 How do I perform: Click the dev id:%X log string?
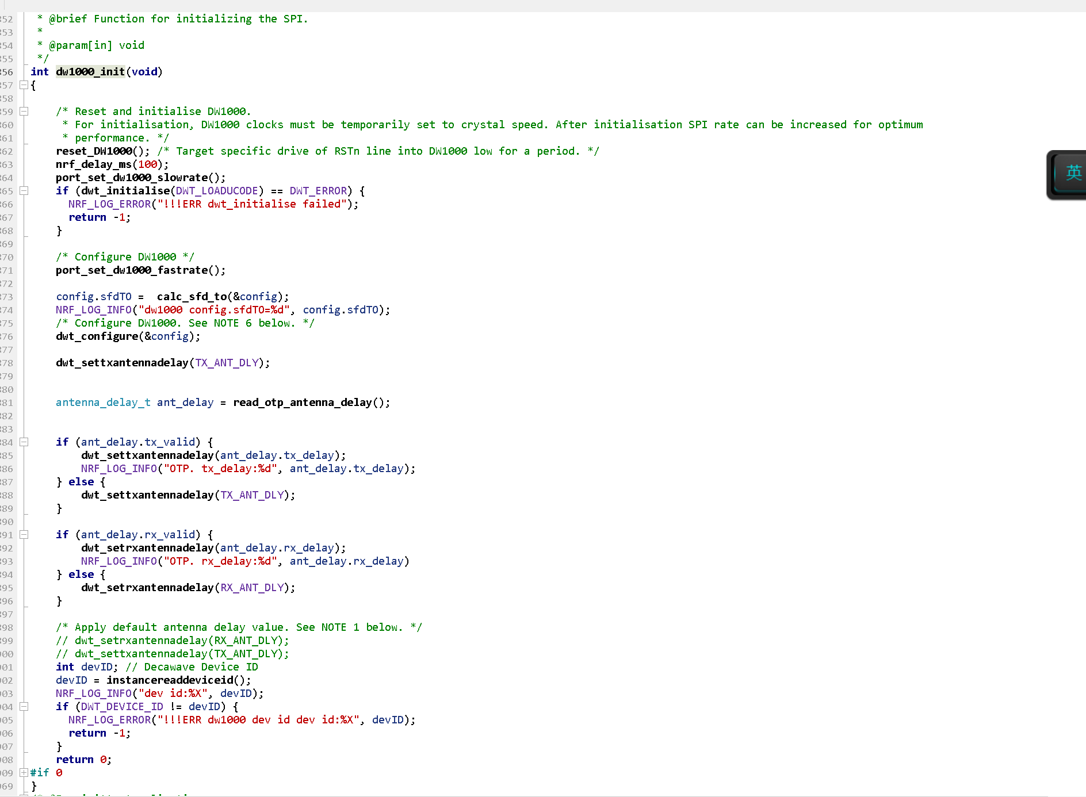click(173, 693)
